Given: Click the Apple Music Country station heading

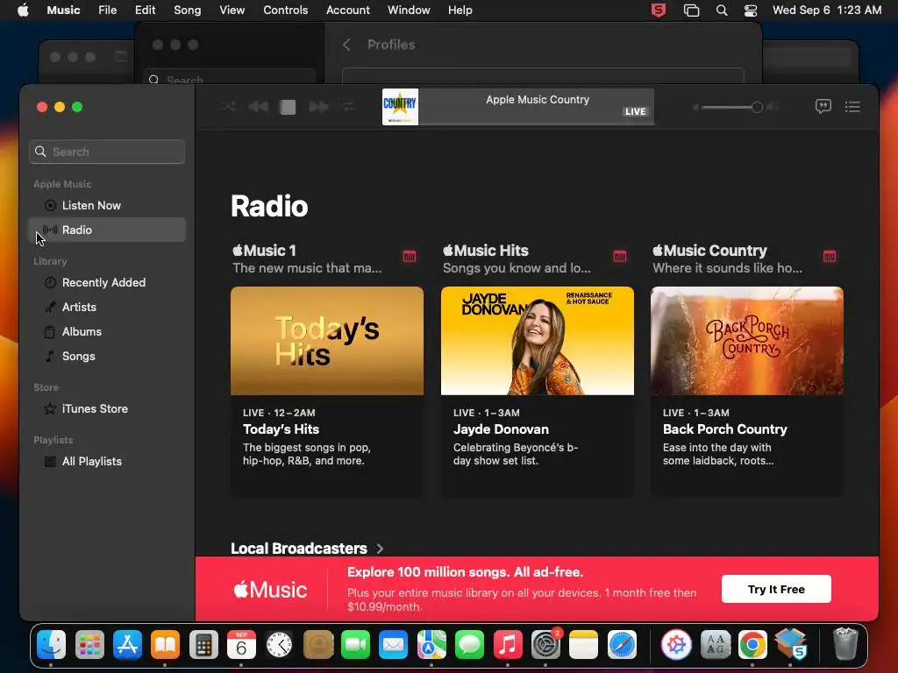Looking at the screenshot, I should point(709,251).
